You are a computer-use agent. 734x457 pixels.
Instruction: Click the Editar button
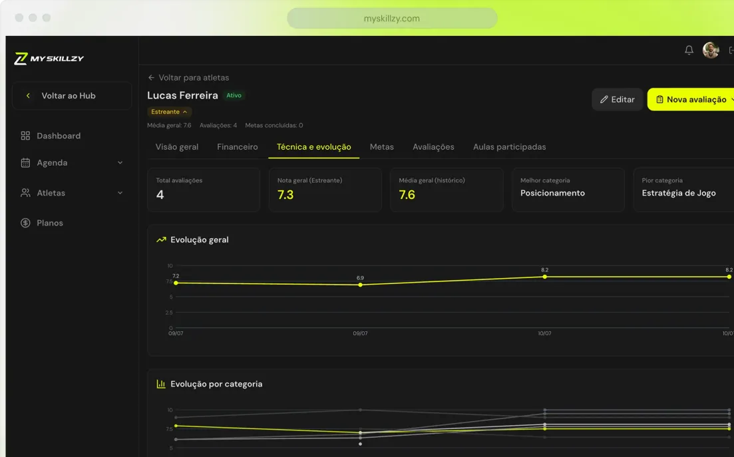point(617,100)
